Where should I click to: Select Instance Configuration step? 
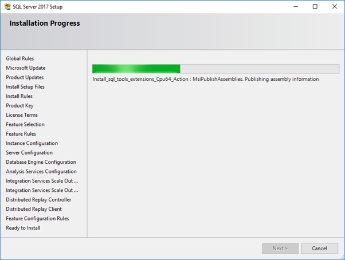32,143
